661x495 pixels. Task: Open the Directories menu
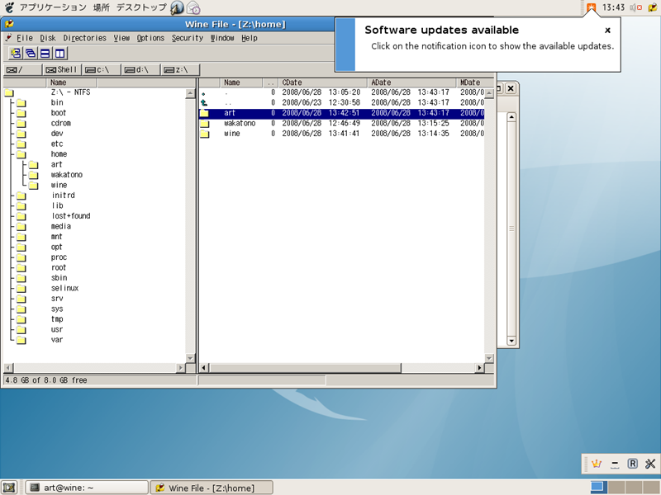pos(85,38)
